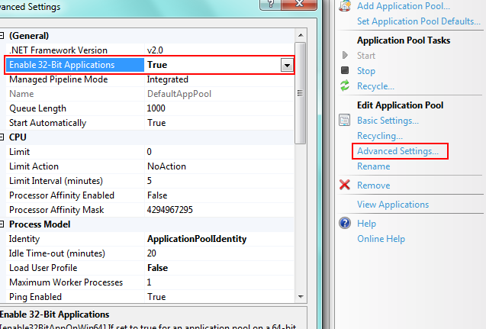486x329 pixels.
Task: Open Add Application Pool link
Action: (404, 6)
